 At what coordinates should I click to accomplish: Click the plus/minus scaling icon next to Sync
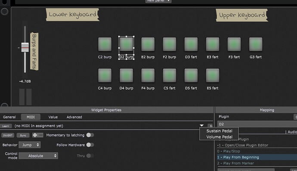[38, 135]
